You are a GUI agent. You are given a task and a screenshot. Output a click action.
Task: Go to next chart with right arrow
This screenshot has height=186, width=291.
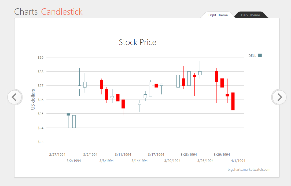(279, 97)
